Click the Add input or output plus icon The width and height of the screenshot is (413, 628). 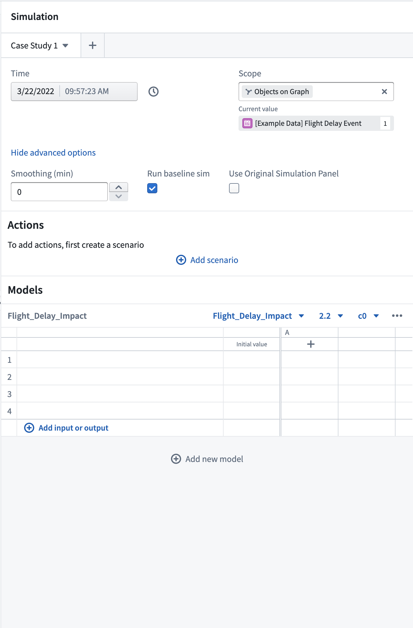point(29,428)
